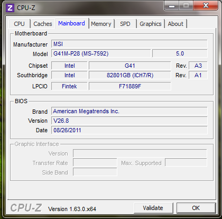Click the OK button

(196, 208)
